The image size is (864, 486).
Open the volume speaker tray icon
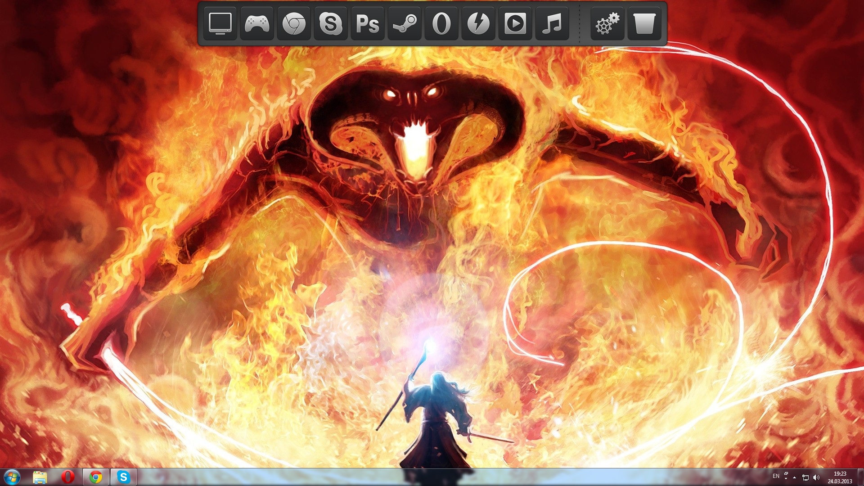point(816,477)
